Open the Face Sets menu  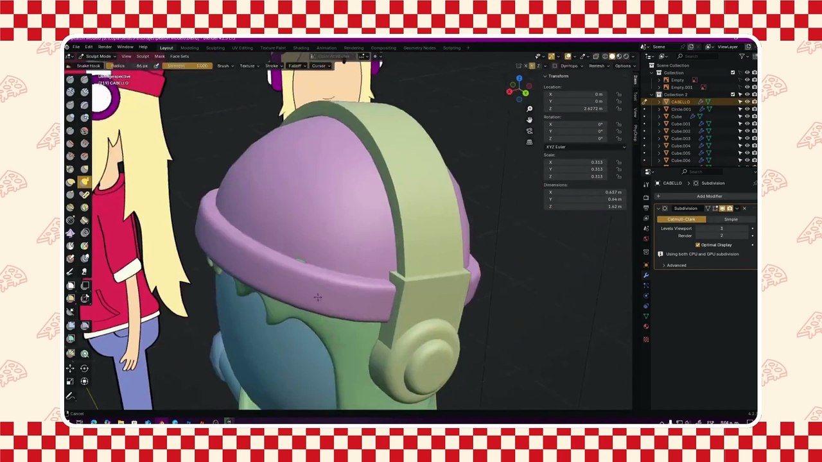[x=180, y=56]
